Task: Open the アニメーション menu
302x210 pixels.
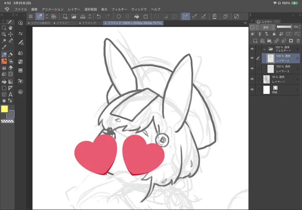Action: (x=52, y=9)
